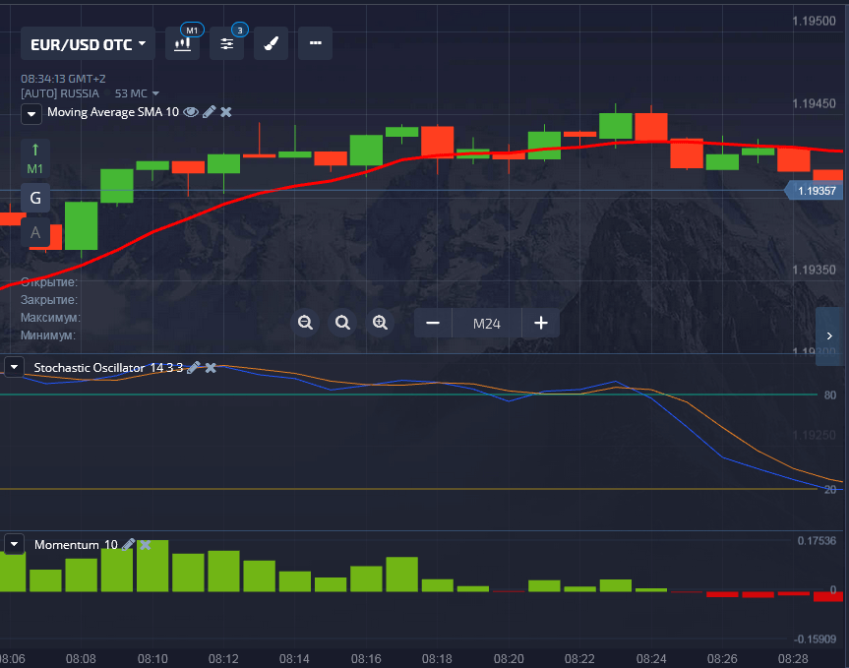Zoom out the chart with magnifier minus
849x668 pixels.
pos(305,323)
